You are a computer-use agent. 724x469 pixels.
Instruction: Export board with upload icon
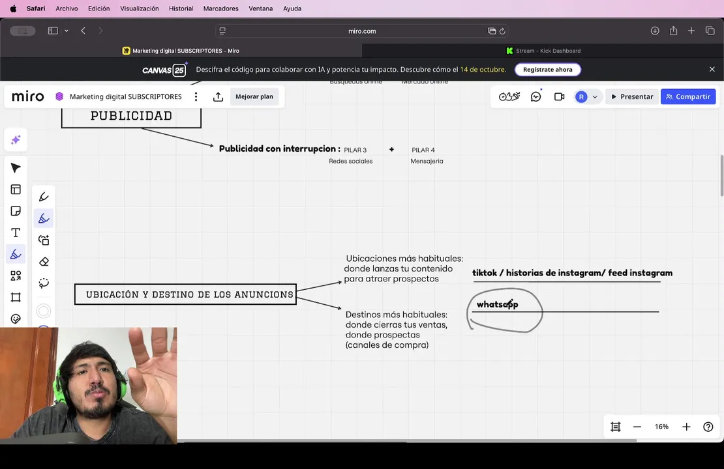[x=218, y=96]
